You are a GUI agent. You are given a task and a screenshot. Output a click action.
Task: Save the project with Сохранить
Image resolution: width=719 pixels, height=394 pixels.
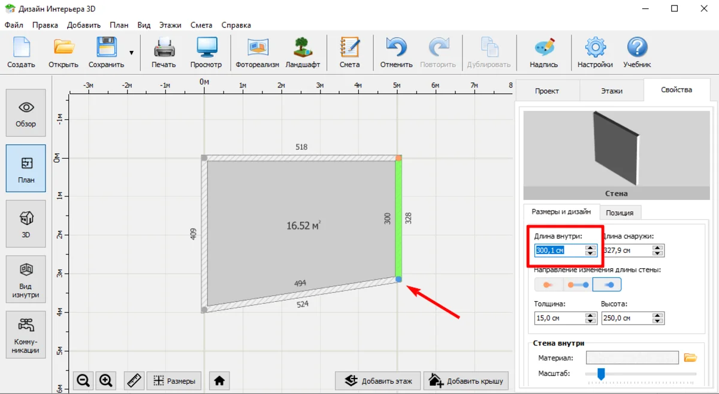[x=106, y=53]
